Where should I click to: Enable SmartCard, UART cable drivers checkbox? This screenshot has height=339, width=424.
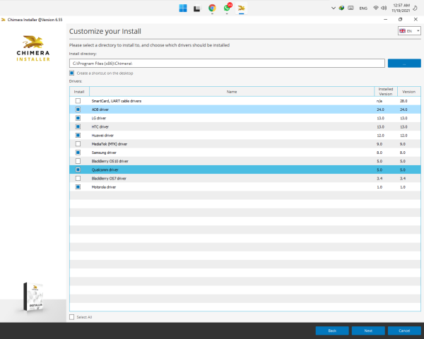pyautogui.click(x=78, y=101)
